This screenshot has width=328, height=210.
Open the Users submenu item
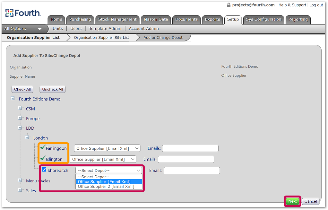coord(76,29)
